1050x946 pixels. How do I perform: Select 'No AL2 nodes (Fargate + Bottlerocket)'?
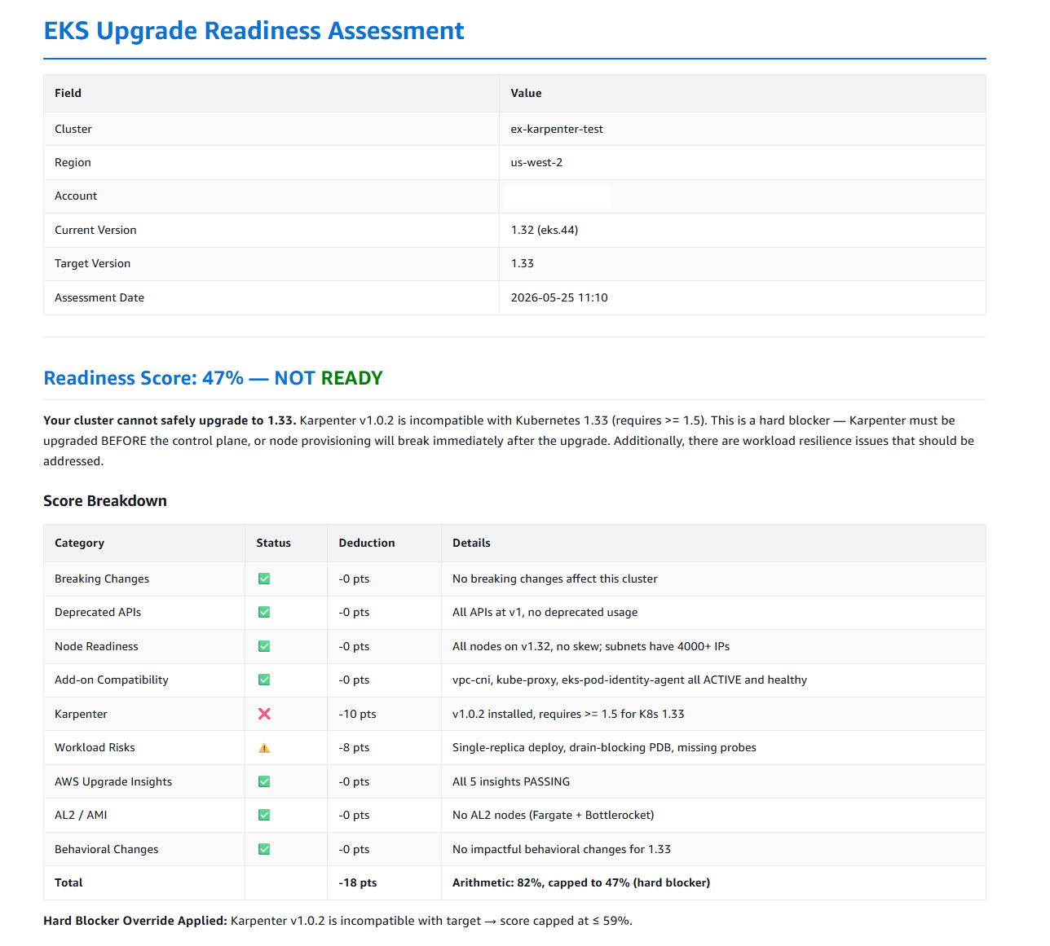tap(553, 815)
